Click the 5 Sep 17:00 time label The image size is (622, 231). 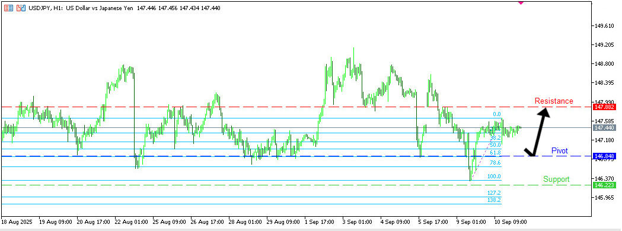434,222
